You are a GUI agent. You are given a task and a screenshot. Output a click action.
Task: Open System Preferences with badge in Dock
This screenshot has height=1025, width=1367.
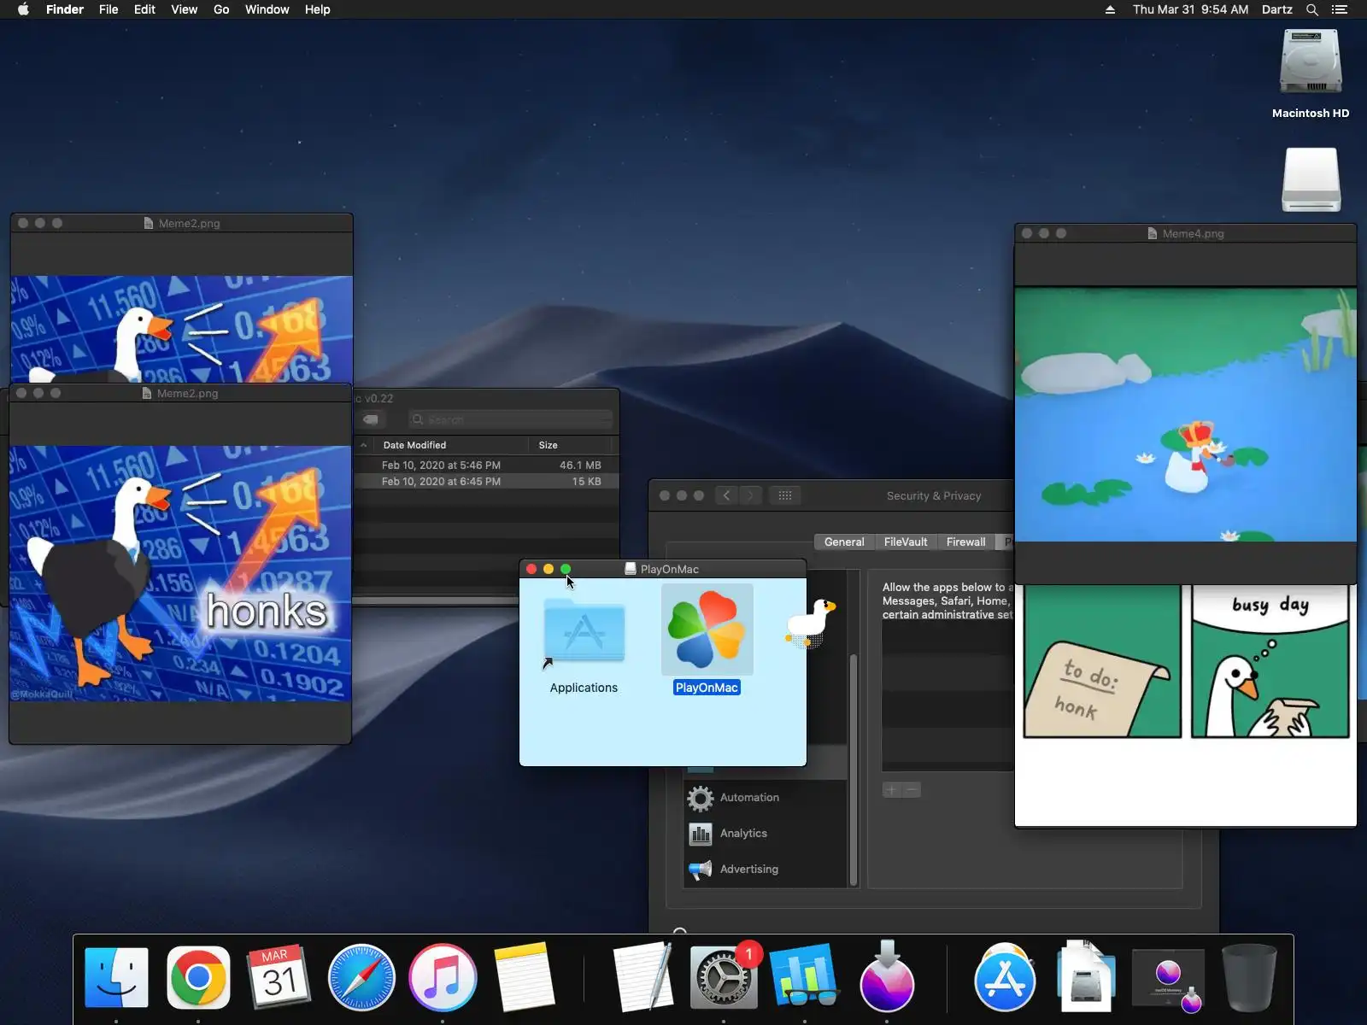(725, 977)
